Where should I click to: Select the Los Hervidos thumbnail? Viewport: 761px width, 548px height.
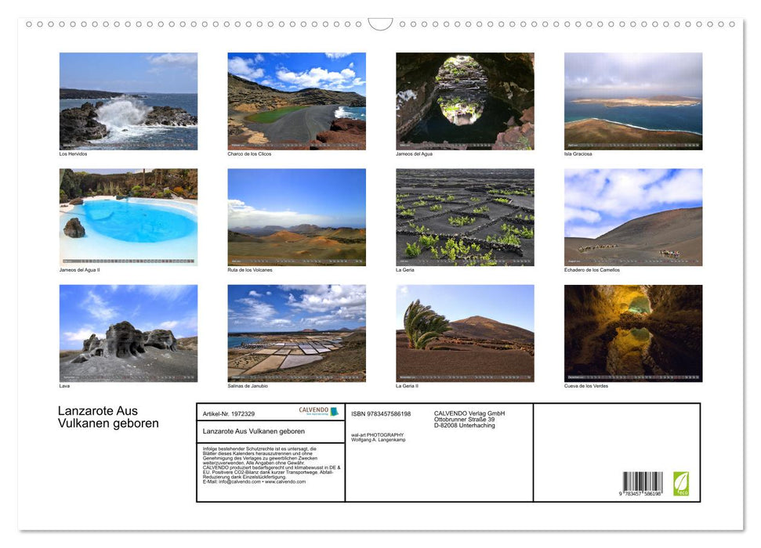coord(128,100)
